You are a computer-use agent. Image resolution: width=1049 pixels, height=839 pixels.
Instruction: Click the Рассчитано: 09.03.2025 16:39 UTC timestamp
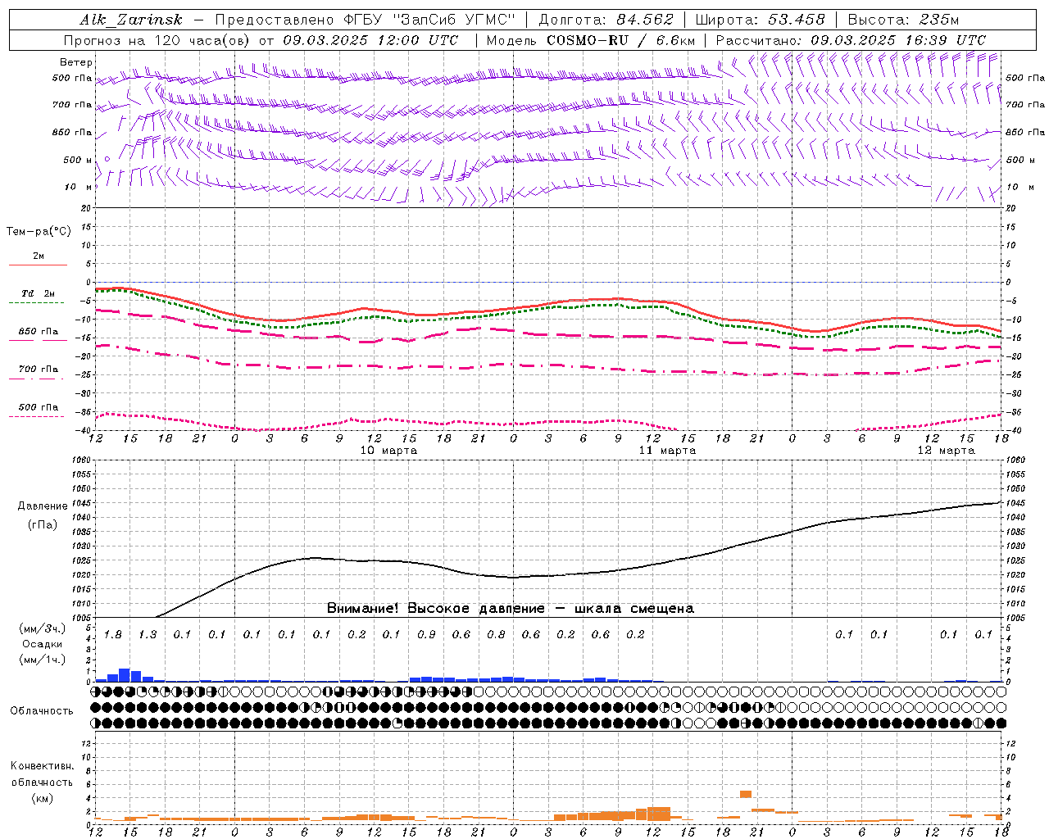coord(851,40)
